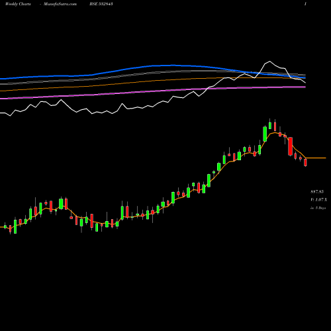Click the last red candlestick on the chart
Screen dimensions: 331x331
click(x=305, y=162)
